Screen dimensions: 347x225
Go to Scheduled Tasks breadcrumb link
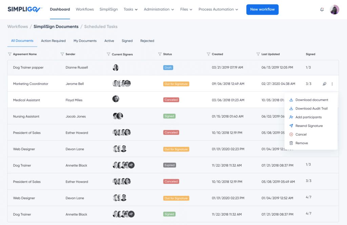pos(101,26)
